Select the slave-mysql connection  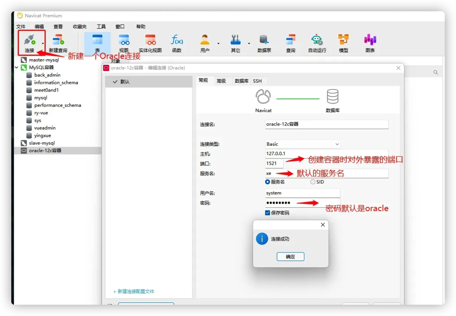point(42,143)
